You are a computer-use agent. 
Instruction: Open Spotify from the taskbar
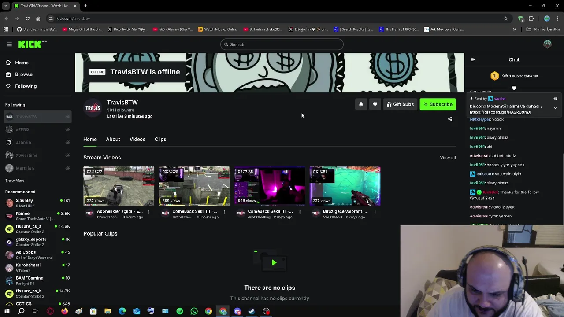pos(180,311)
